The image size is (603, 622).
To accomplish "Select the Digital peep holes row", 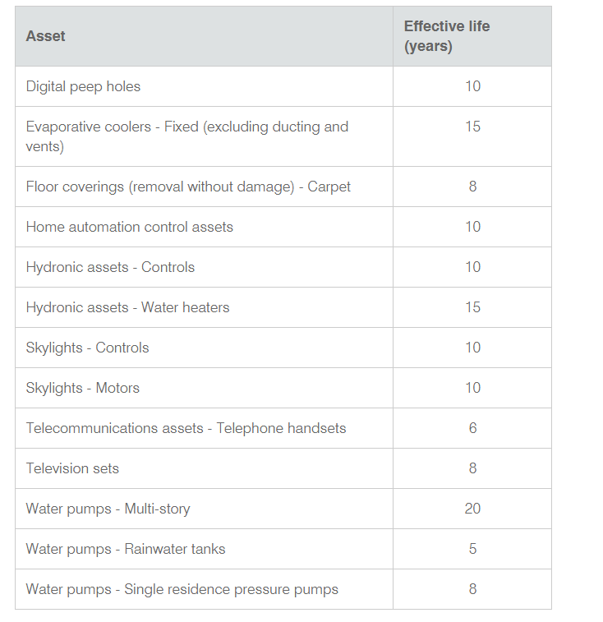I will 283,86.
